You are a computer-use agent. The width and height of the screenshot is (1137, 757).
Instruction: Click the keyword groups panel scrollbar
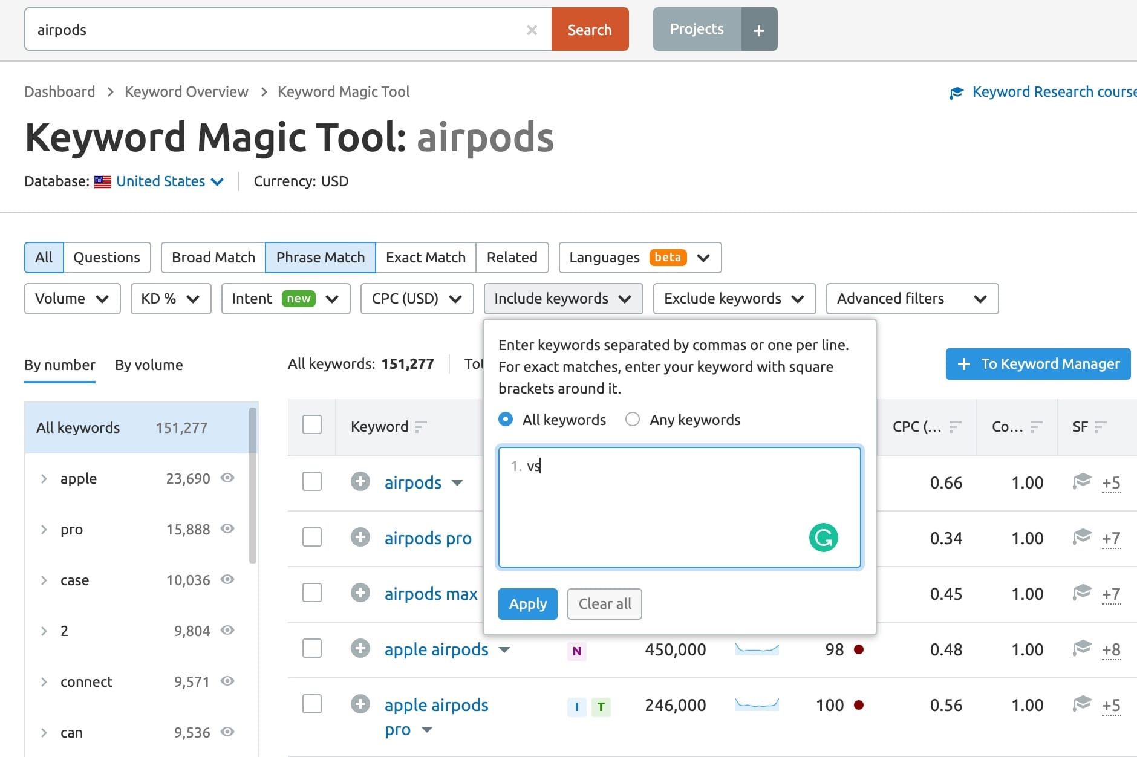pyautogui.click(x=253, y=485)
